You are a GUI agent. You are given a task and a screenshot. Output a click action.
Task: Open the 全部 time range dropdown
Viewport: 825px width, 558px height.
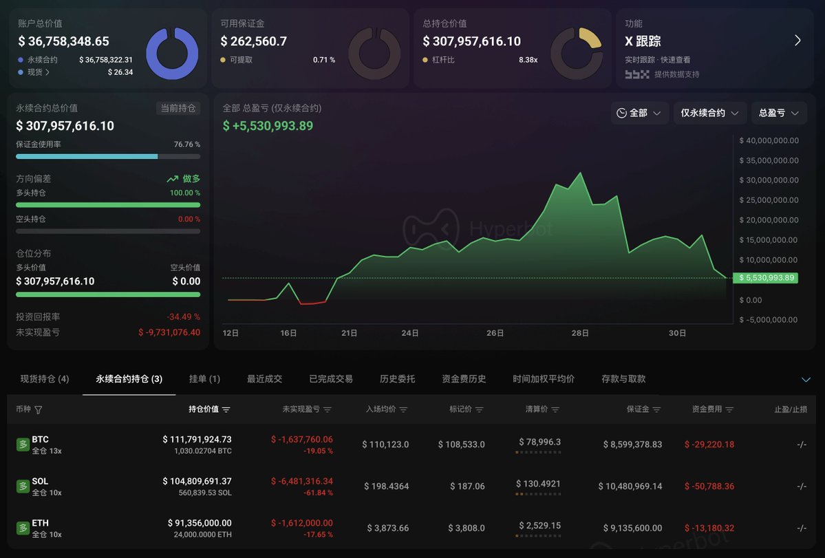point(639,113)
